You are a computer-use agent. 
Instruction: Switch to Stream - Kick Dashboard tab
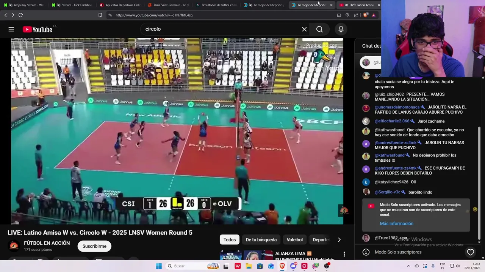pyautogui.click(x=73, y=5)
